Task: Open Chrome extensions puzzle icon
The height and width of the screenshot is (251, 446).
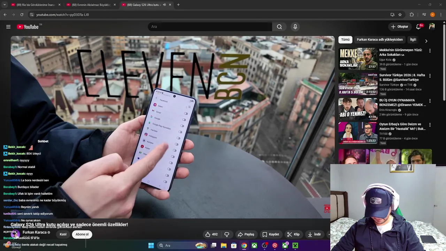Action: pos(412,15)
